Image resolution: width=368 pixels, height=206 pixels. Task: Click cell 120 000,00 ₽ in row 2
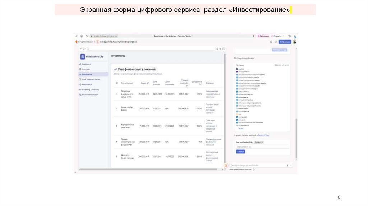[144, 109]
